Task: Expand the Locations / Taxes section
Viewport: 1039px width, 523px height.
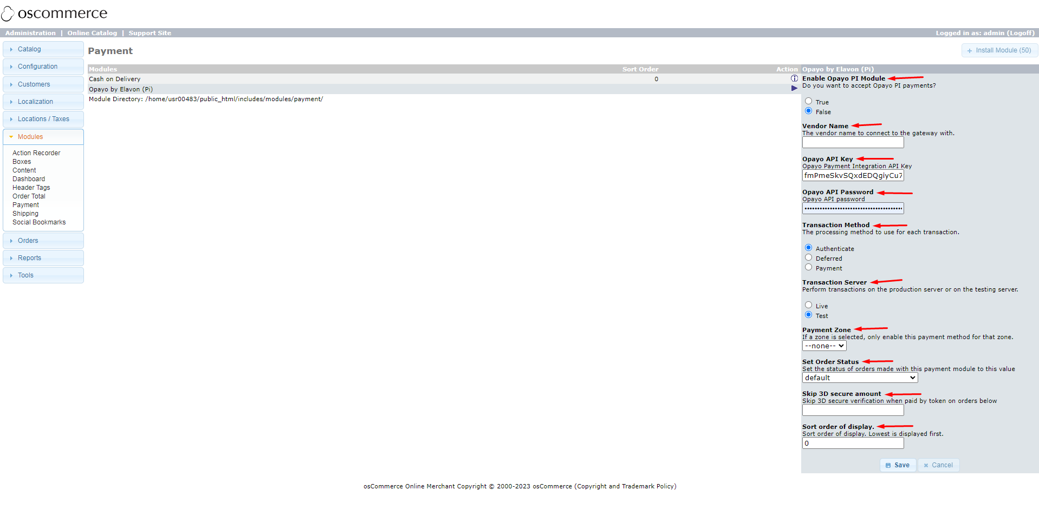Action: click(x=43, y=119)
